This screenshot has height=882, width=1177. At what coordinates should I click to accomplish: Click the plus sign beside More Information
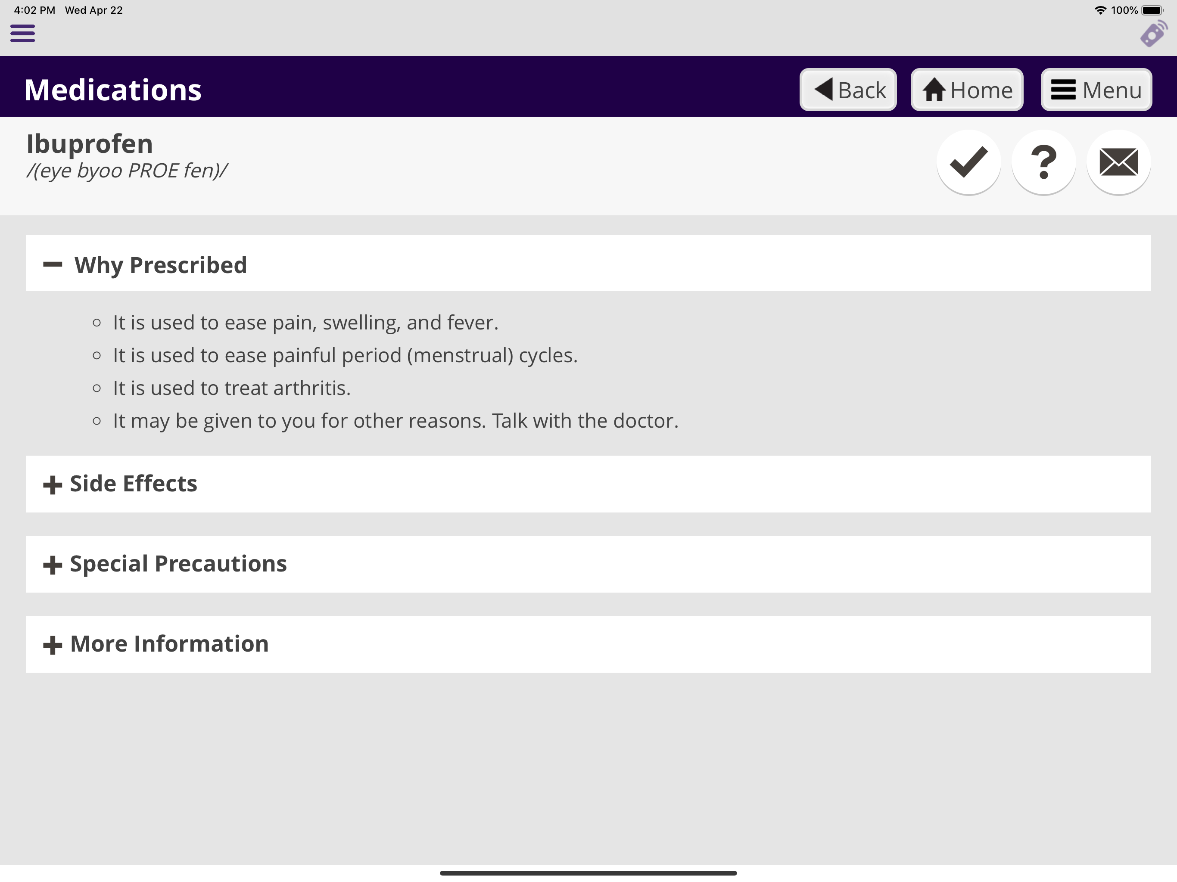pyautogui.click(x=53, y=645)
